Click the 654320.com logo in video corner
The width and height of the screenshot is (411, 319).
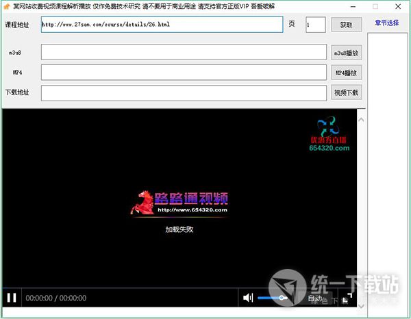329,135
